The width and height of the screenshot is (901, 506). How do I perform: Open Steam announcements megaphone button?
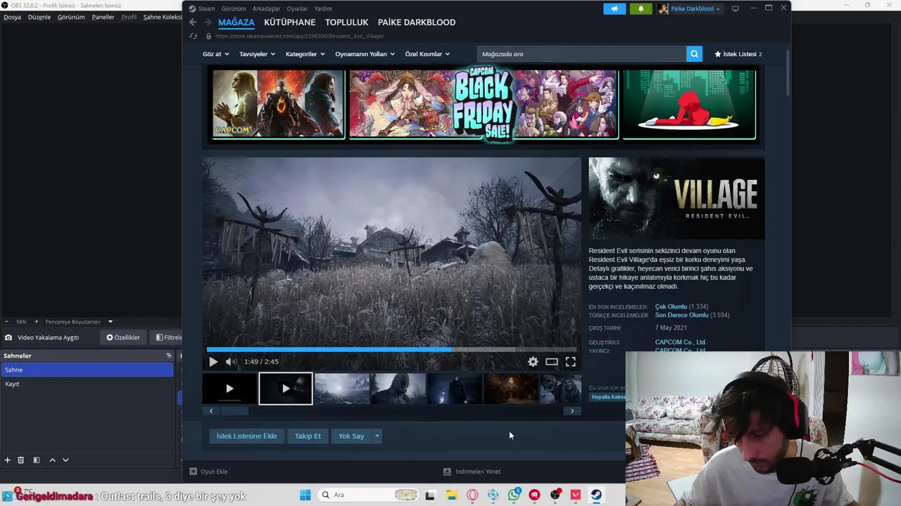pos(615,9)
